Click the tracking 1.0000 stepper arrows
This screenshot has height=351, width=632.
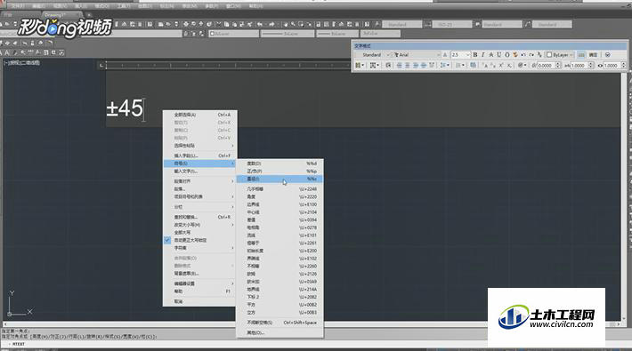tap(591, 65)
